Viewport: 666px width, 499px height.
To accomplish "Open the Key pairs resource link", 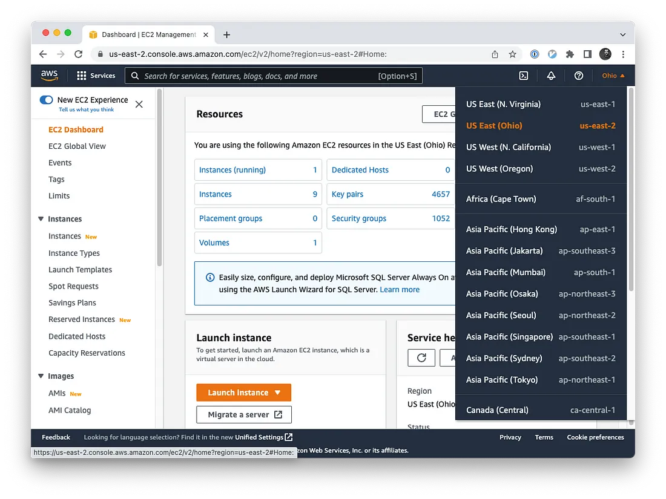I will pyautogui.click(x=348, y=194).
